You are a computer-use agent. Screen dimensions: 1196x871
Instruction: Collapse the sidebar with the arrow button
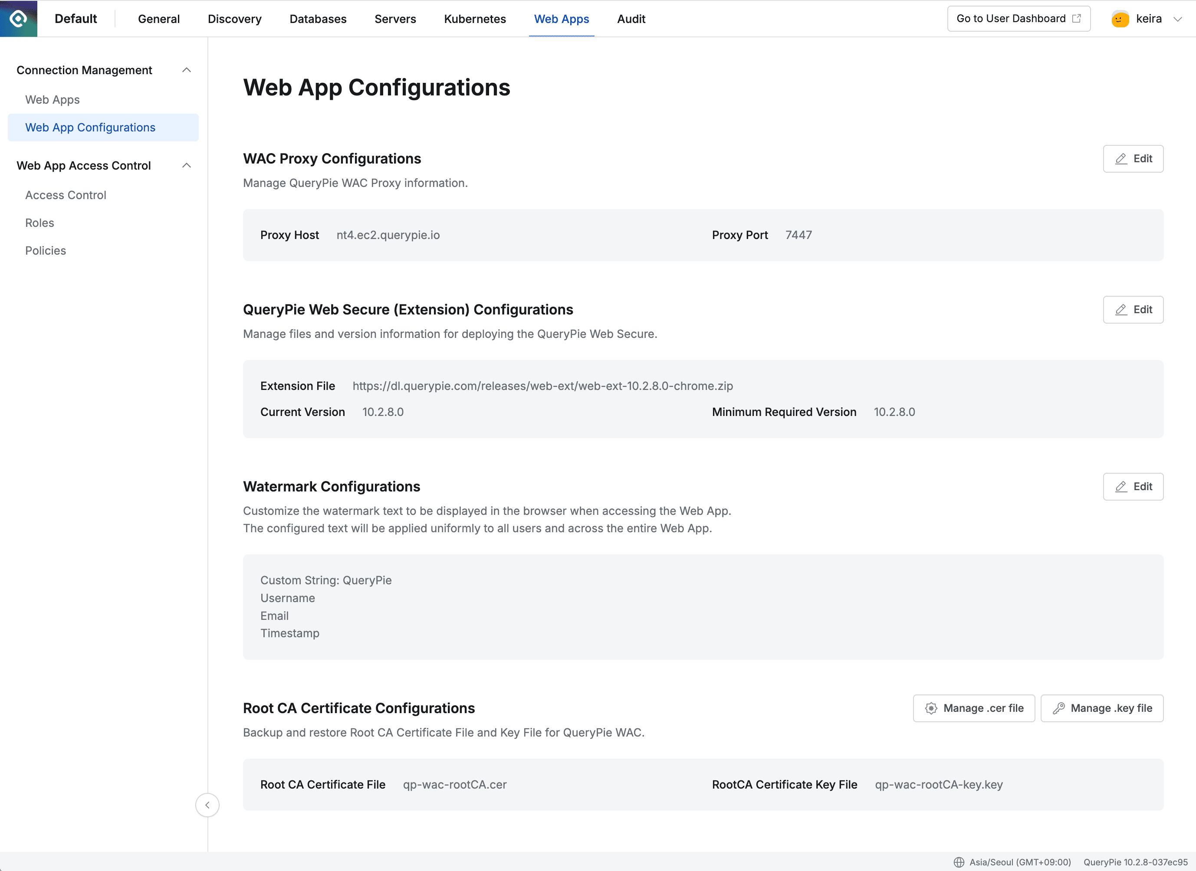[x=207, y=805]
